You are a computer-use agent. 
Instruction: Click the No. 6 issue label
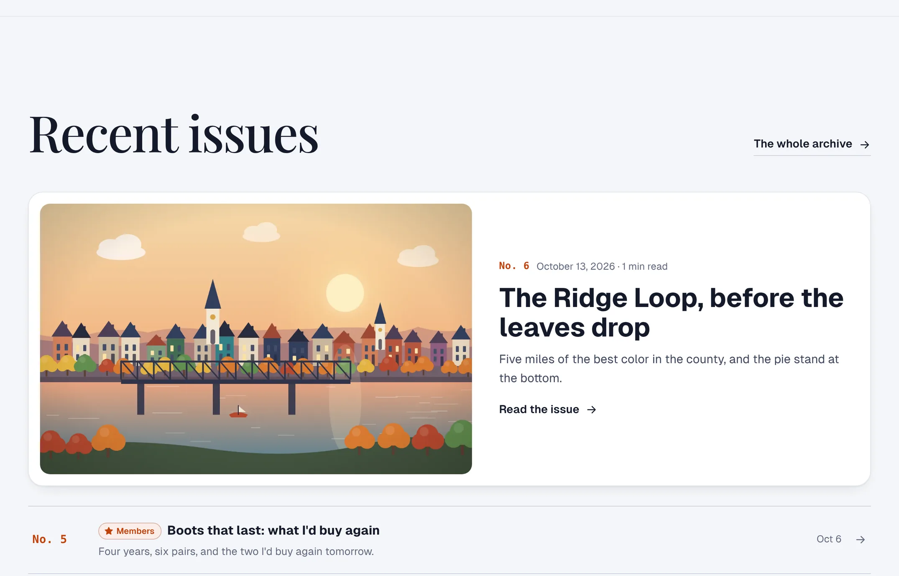coord(514,266)
